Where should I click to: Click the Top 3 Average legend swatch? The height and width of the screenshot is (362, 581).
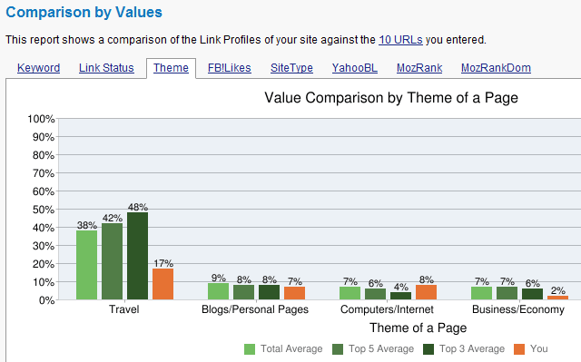click(x=428, y=349)
